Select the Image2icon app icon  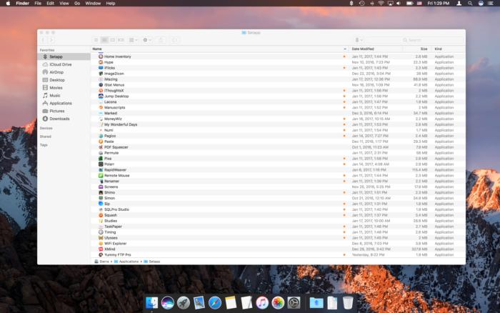(x=101, y=74)
